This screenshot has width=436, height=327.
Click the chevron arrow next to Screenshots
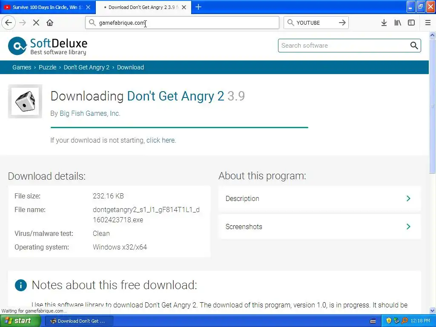click(408, 227)
